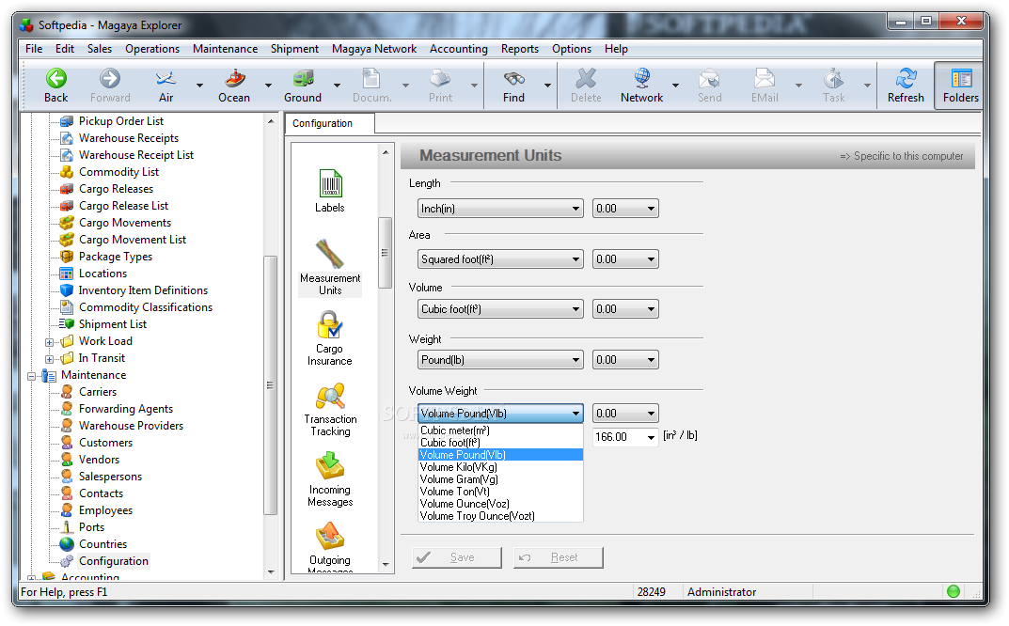Expand the In Transit tree node
Screen dimensions: 1009x626
[x=50, y=358]
